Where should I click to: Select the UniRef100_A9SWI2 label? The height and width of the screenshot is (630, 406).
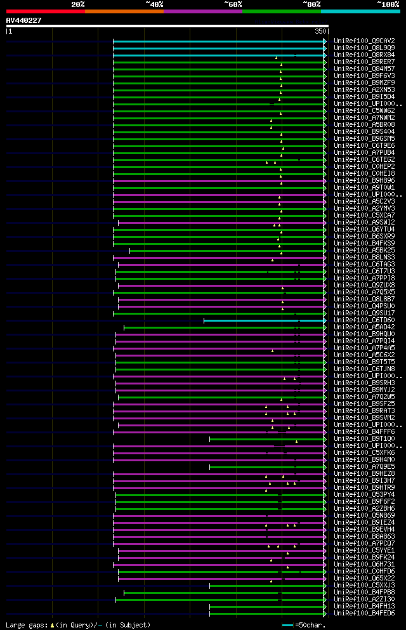click(x=364, y=222)
